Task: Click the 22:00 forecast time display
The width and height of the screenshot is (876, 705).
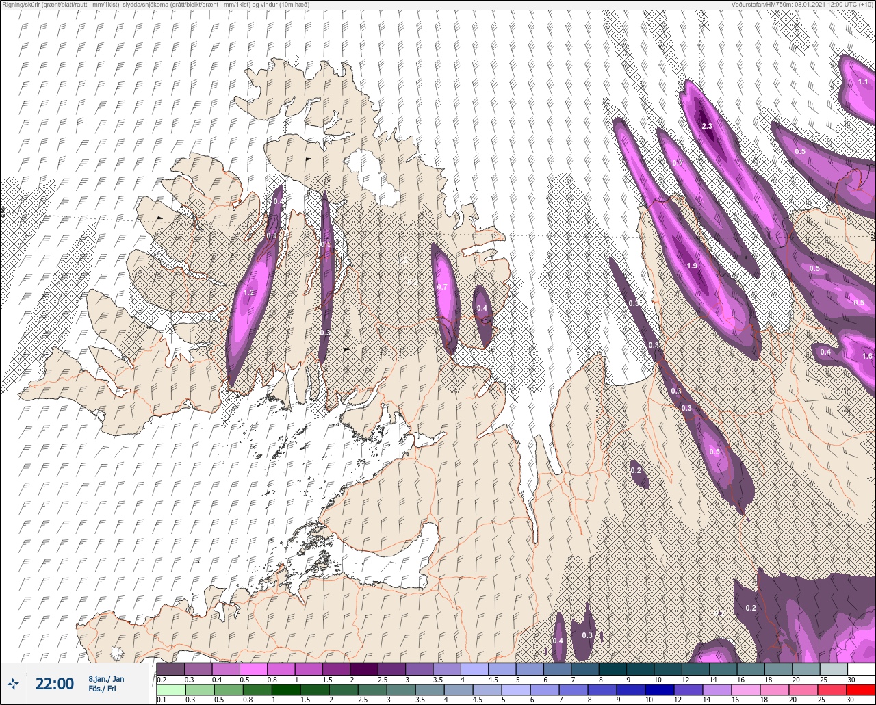Action: 54,683
